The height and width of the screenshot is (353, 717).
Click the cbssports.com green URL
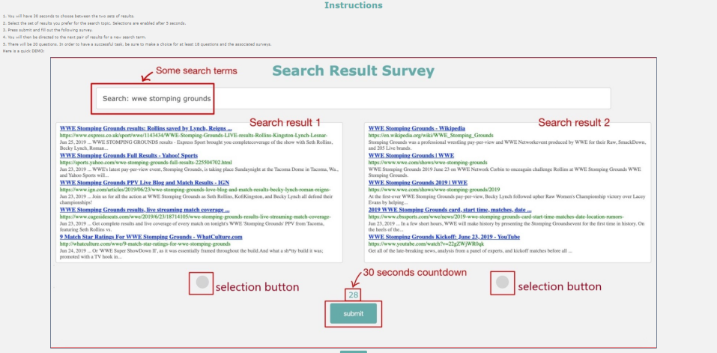pos(496,217)
